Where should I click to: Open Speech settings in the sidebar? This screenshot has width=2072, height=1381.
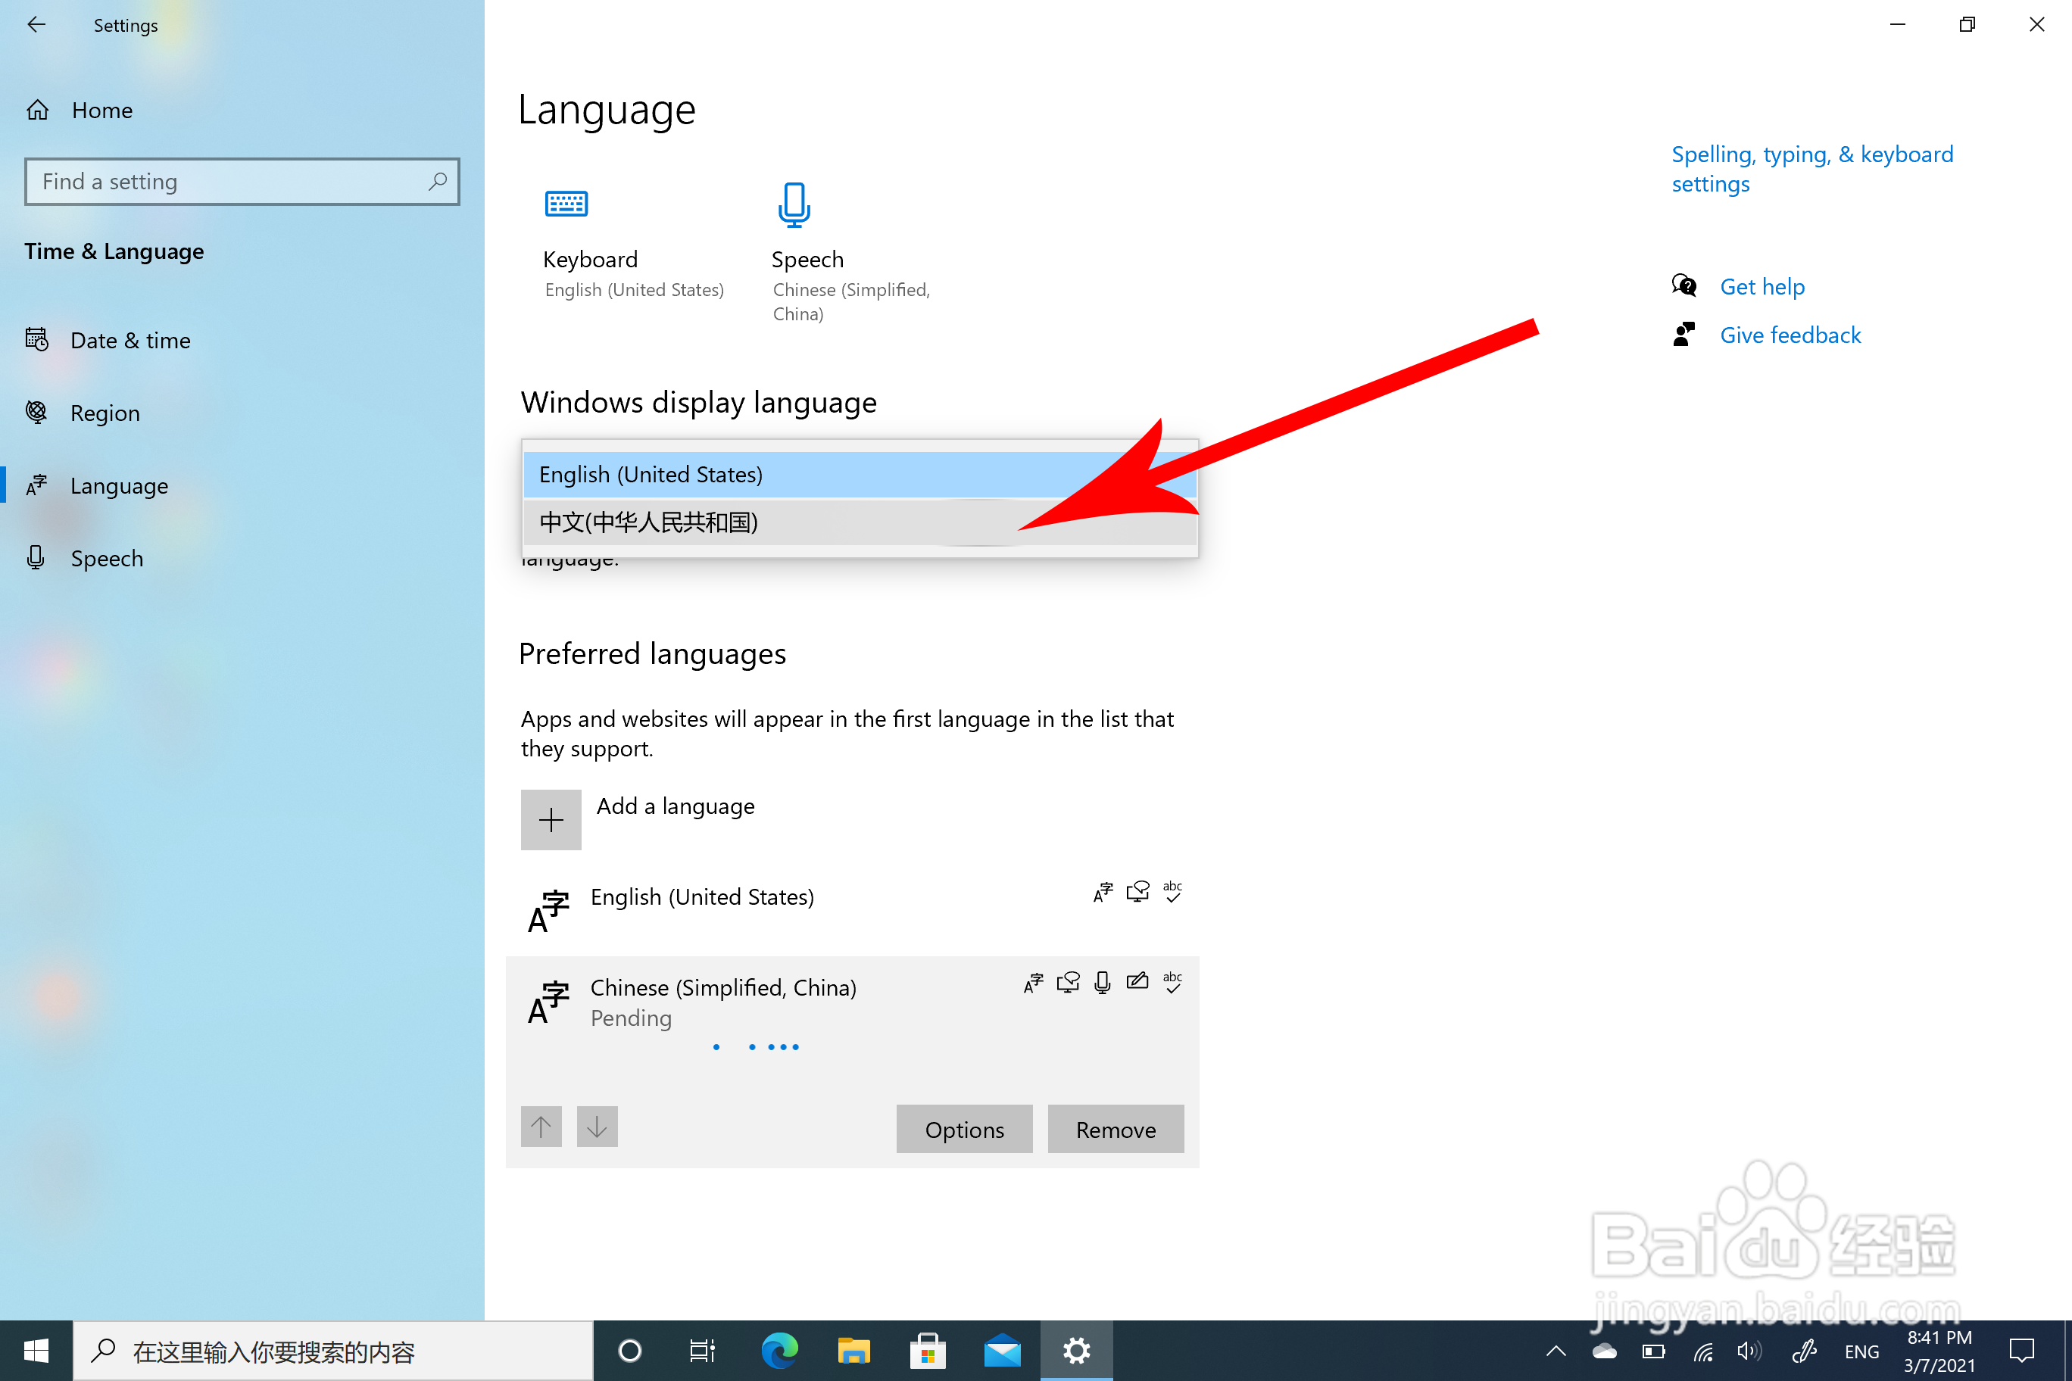coord(106,559)
